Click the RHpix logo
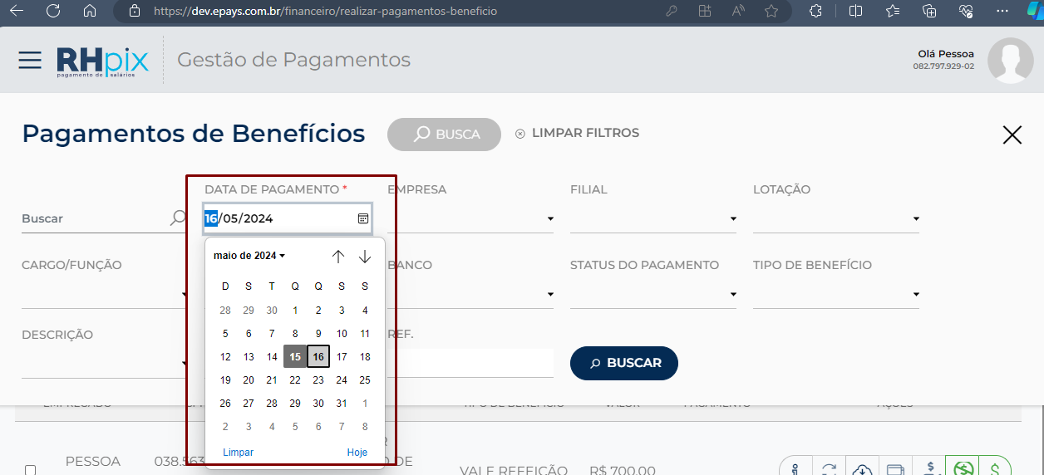Image resolution: width=1044 pixels, height=475 pixels. point(102,61)
